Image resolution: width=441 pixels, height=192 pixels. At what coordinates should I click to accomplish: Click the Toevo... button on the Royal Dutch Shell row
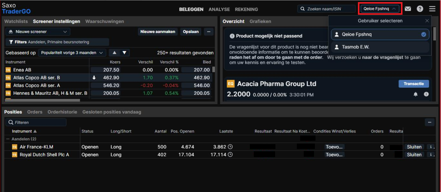[x=334, y=155]
